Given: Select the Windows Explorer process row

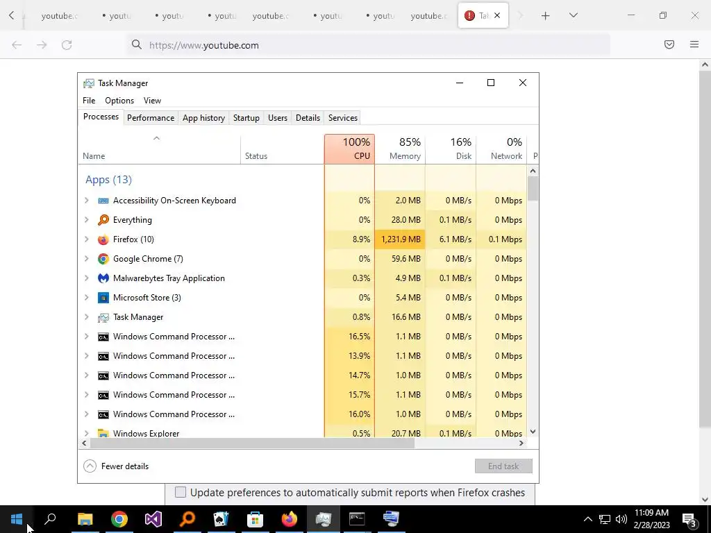Looking at the screenshot, I should [303, 433].
